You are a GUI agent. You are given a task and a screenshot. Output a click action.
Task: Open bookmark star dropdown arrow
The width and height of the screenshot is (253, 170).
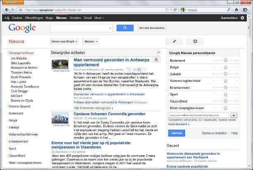click(171, 10)
